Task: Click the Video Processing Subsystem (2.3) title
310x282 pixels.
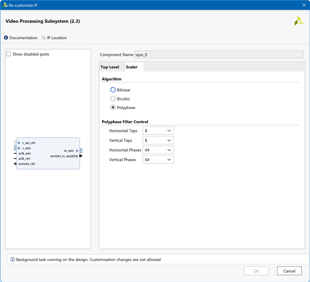Action: (x=43, y=21)
